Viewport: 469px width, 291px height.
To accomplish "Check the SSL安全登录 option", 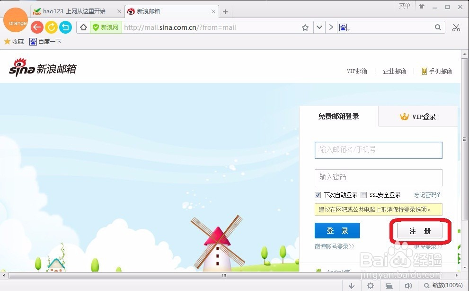I will pyautogui.click(x=363, y=195).
